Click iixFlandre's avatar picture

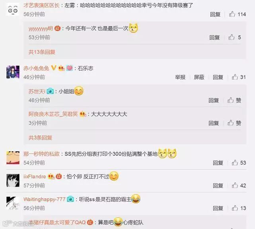click(x=13, y=180)
